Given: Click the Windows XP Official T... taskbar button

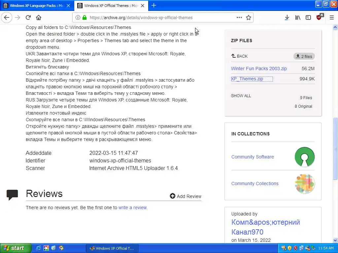Looking at the screenshot, I should (x=112, y=248).
